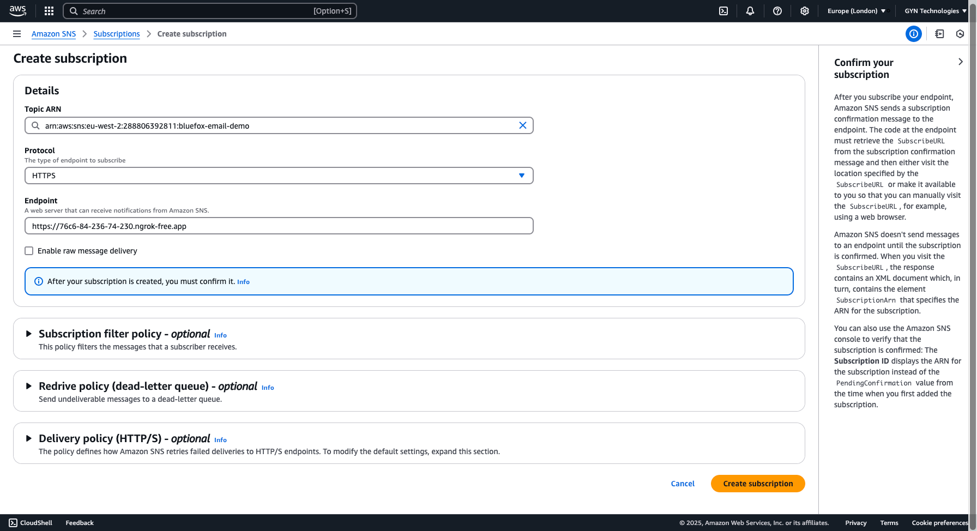The width and height of the screenshot is (977, 531).
Task: Expand the Subscription filter policy section
Action: tap(29, 334)
